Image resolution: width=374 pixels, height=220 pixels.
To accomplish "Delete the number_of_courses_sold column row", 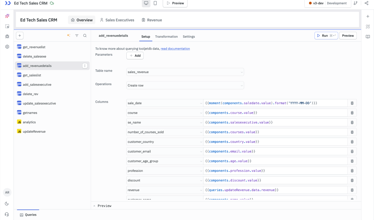I will click(x=352, y=132).
